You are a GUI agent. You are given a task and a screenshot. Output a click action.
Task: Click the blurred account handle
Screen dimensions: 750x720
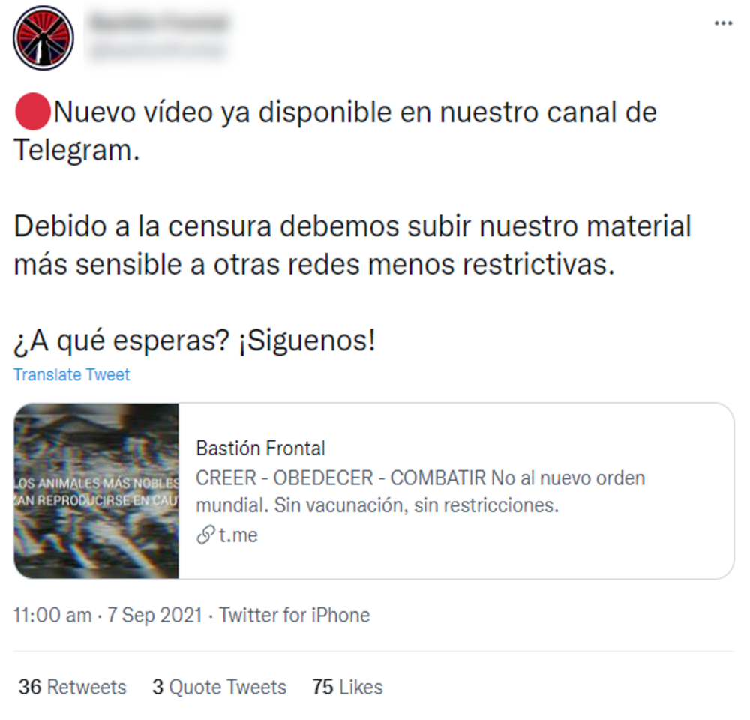(x=157, y=49)
